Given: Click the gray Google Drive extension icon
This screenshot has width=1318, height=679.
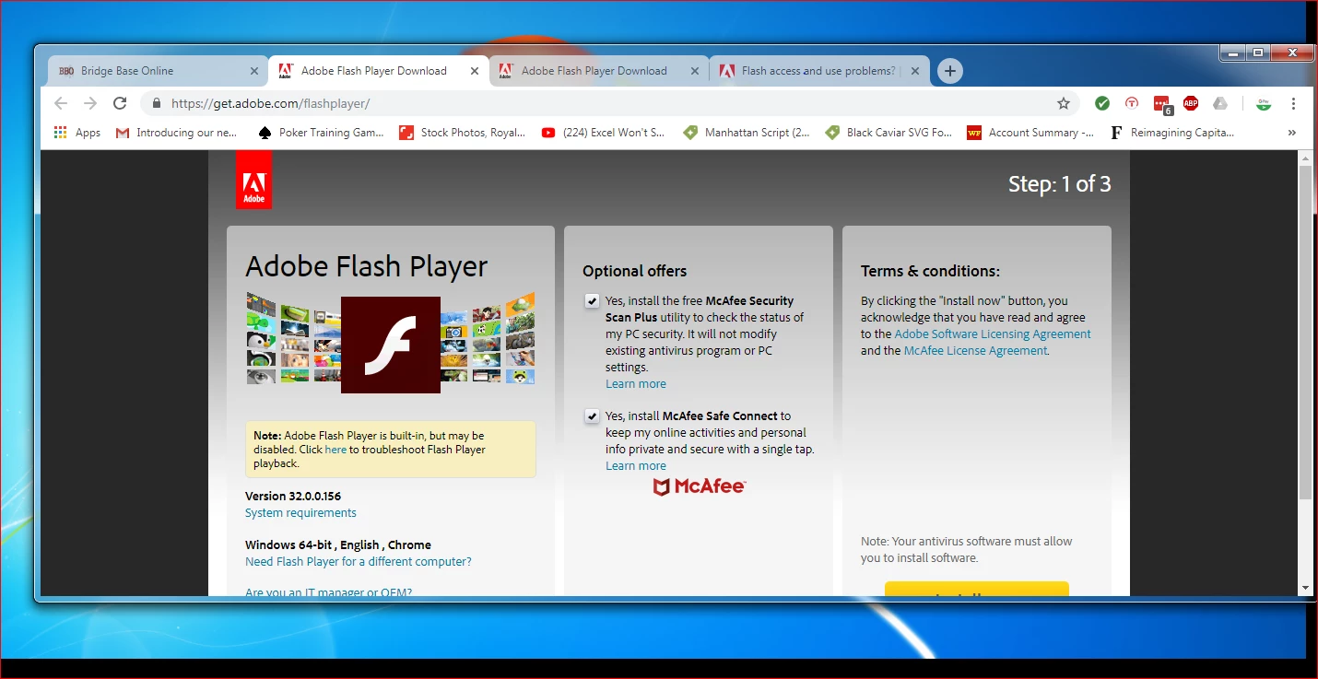Looking at the screenshot, I should (1220, 103).
